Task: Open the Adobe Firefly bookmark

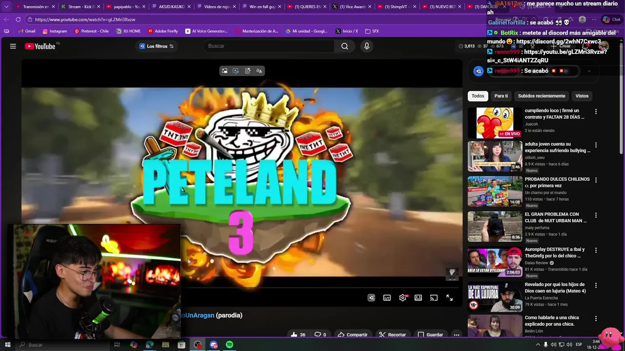Action: tap(163, 31)
